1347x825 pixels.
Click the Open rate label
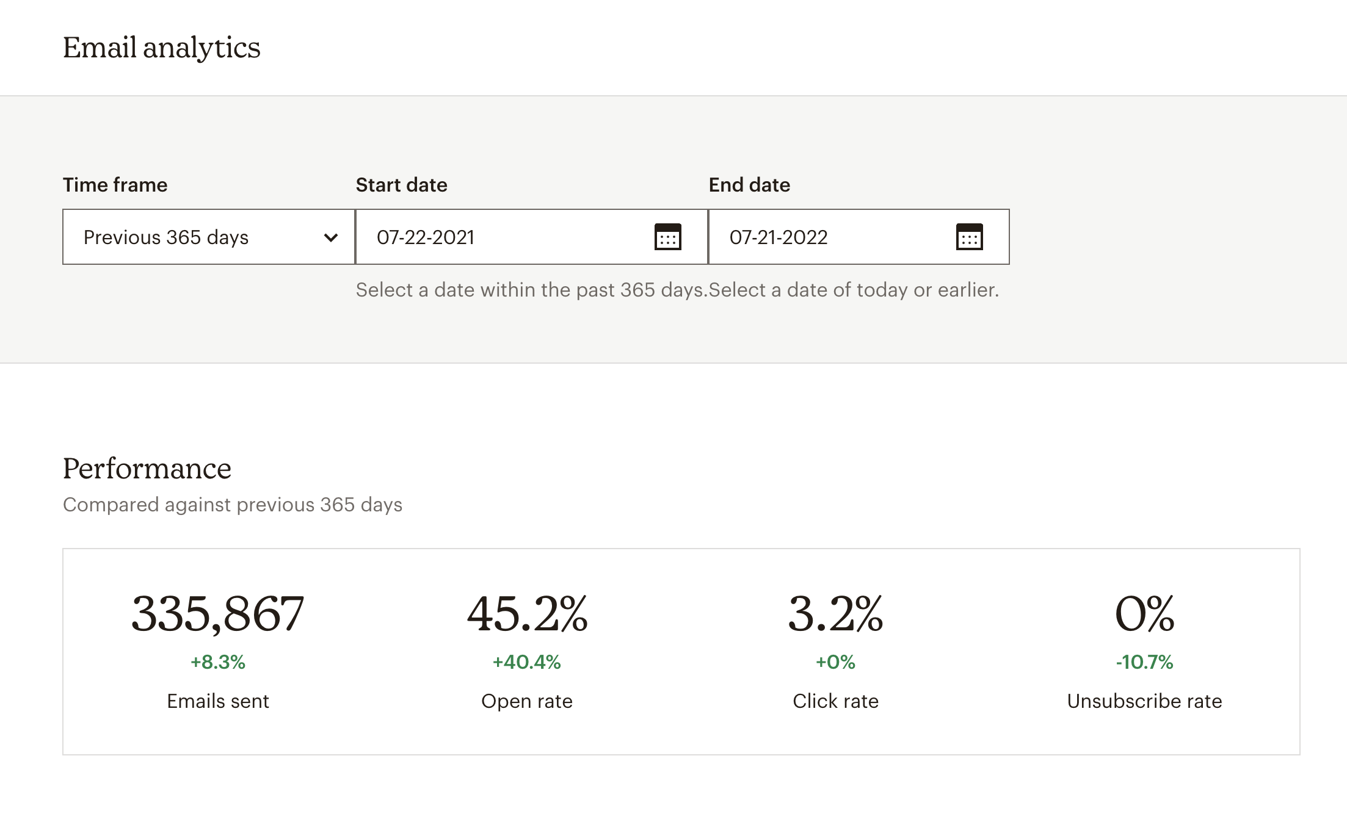point(527,701)
